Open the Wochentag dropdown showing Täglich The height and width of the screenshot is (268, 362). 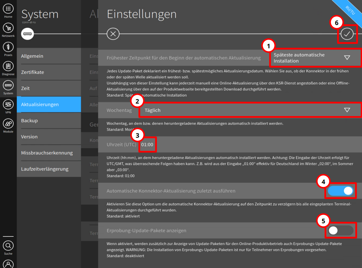click(250, 110)
